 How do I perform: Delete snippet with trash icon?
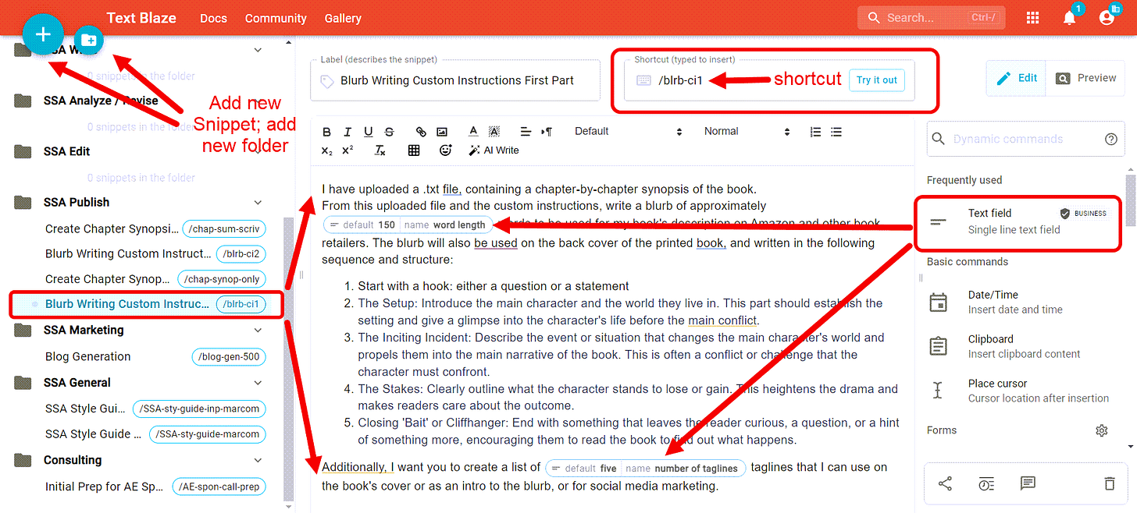click(x=1110, y=484)
